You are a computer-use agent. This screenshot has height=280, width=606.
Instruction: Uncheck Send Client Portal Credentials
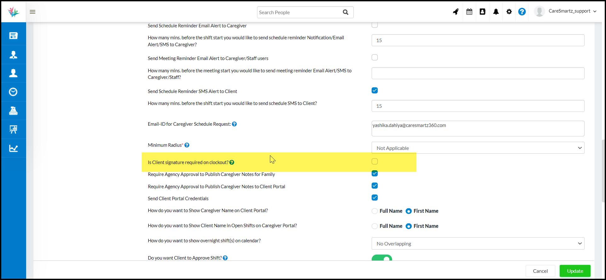[x=374, y=198]
